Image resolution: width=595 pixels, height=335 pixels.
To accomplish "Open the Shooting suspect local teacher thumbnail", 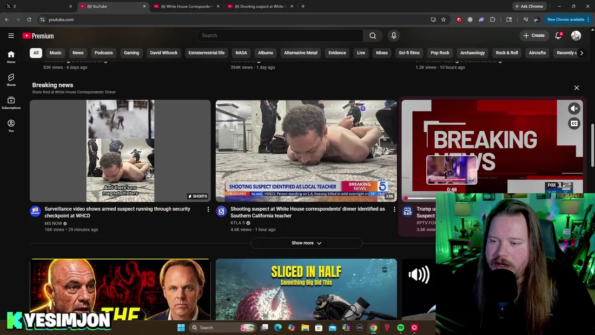I will tap(306, 151).
